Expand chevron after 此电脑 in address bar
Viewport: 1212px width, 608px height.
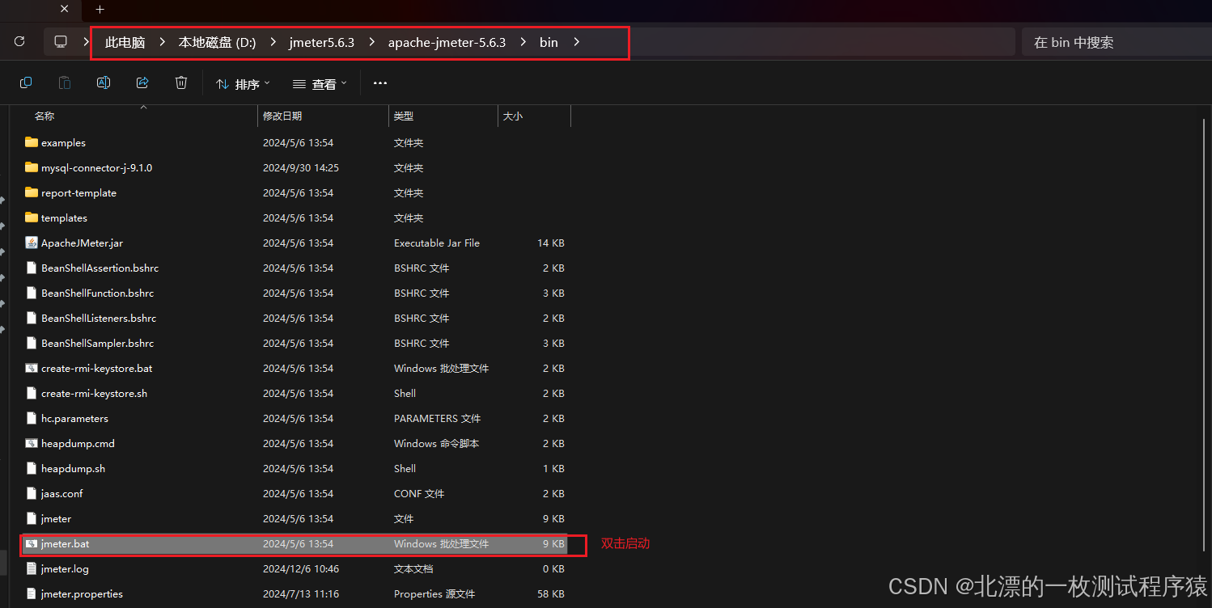162,42
